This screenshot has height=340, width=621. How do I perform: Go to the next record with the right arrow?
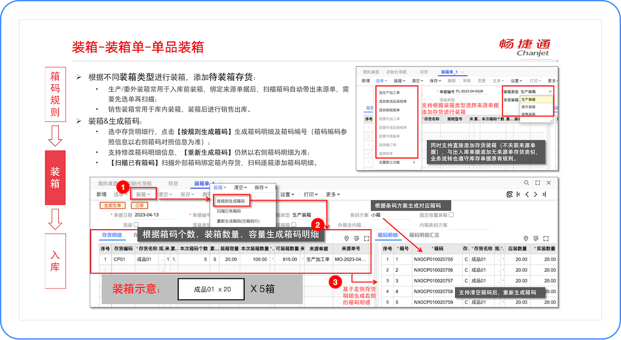click(x=535, y=194)
